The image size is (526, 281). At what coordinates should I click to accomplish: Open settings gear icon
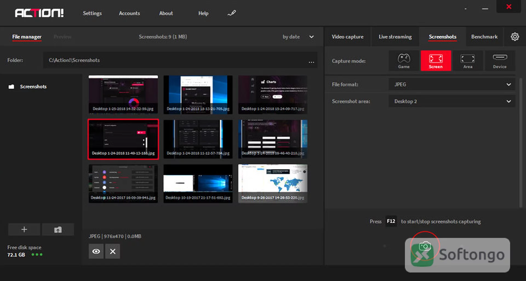click(x=515, y=37)
